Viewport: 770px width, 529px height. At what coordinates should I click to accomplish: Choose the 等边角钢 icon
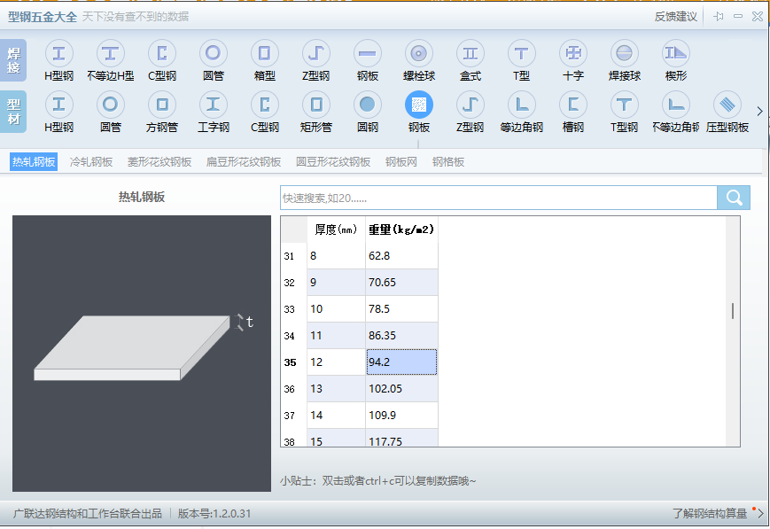522,105
